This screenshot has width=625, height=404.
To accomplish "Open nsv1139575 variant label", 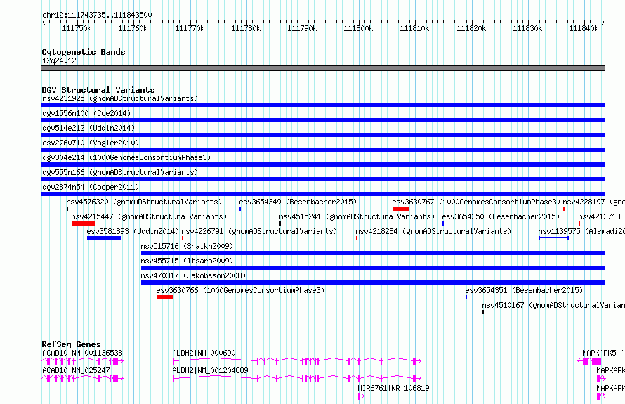I will 581,231.
